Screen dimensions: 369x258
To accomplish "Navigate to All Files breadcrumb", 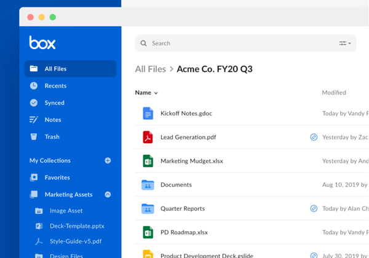I will 151,69.
